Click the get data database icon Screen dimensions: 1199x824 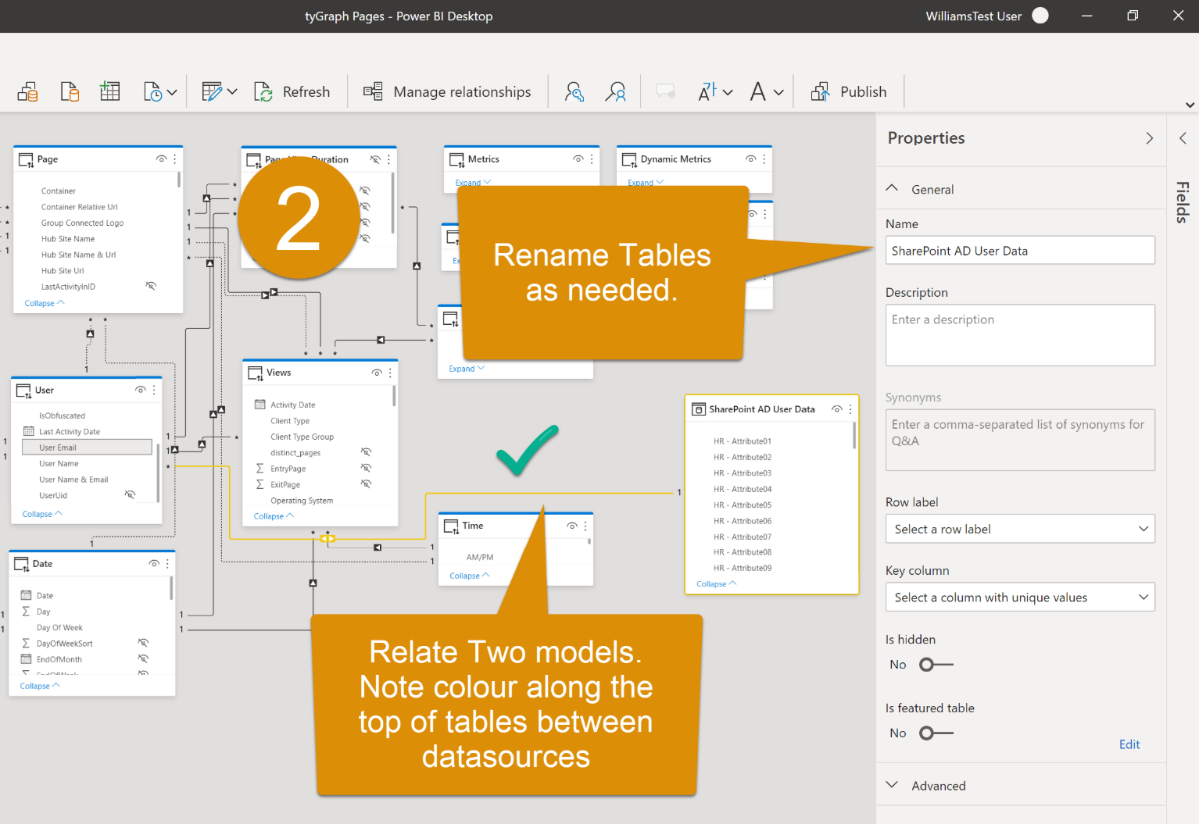pos(28,92)
